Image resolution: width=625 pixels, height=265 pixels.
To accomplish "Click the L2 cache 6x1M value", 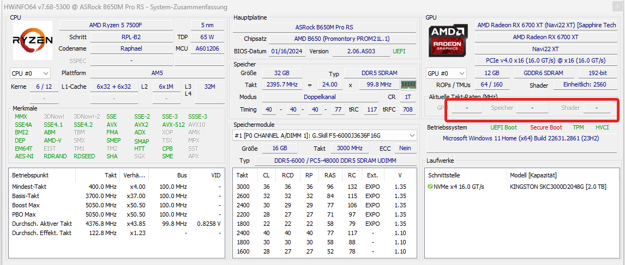I will (166, 87).
